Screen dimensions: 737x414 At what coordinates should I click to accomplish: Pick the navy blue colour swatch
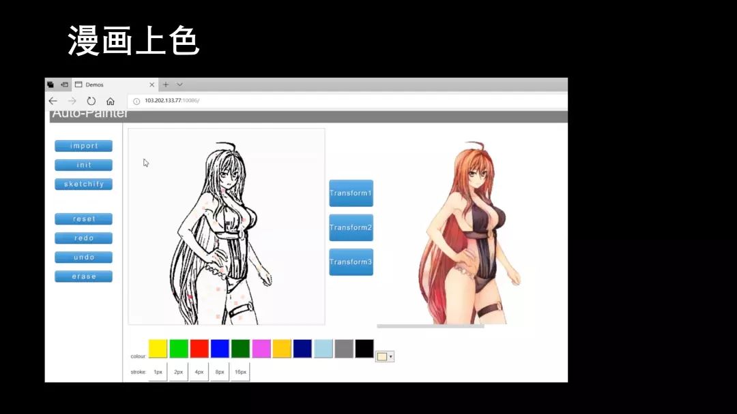(303, 349)
